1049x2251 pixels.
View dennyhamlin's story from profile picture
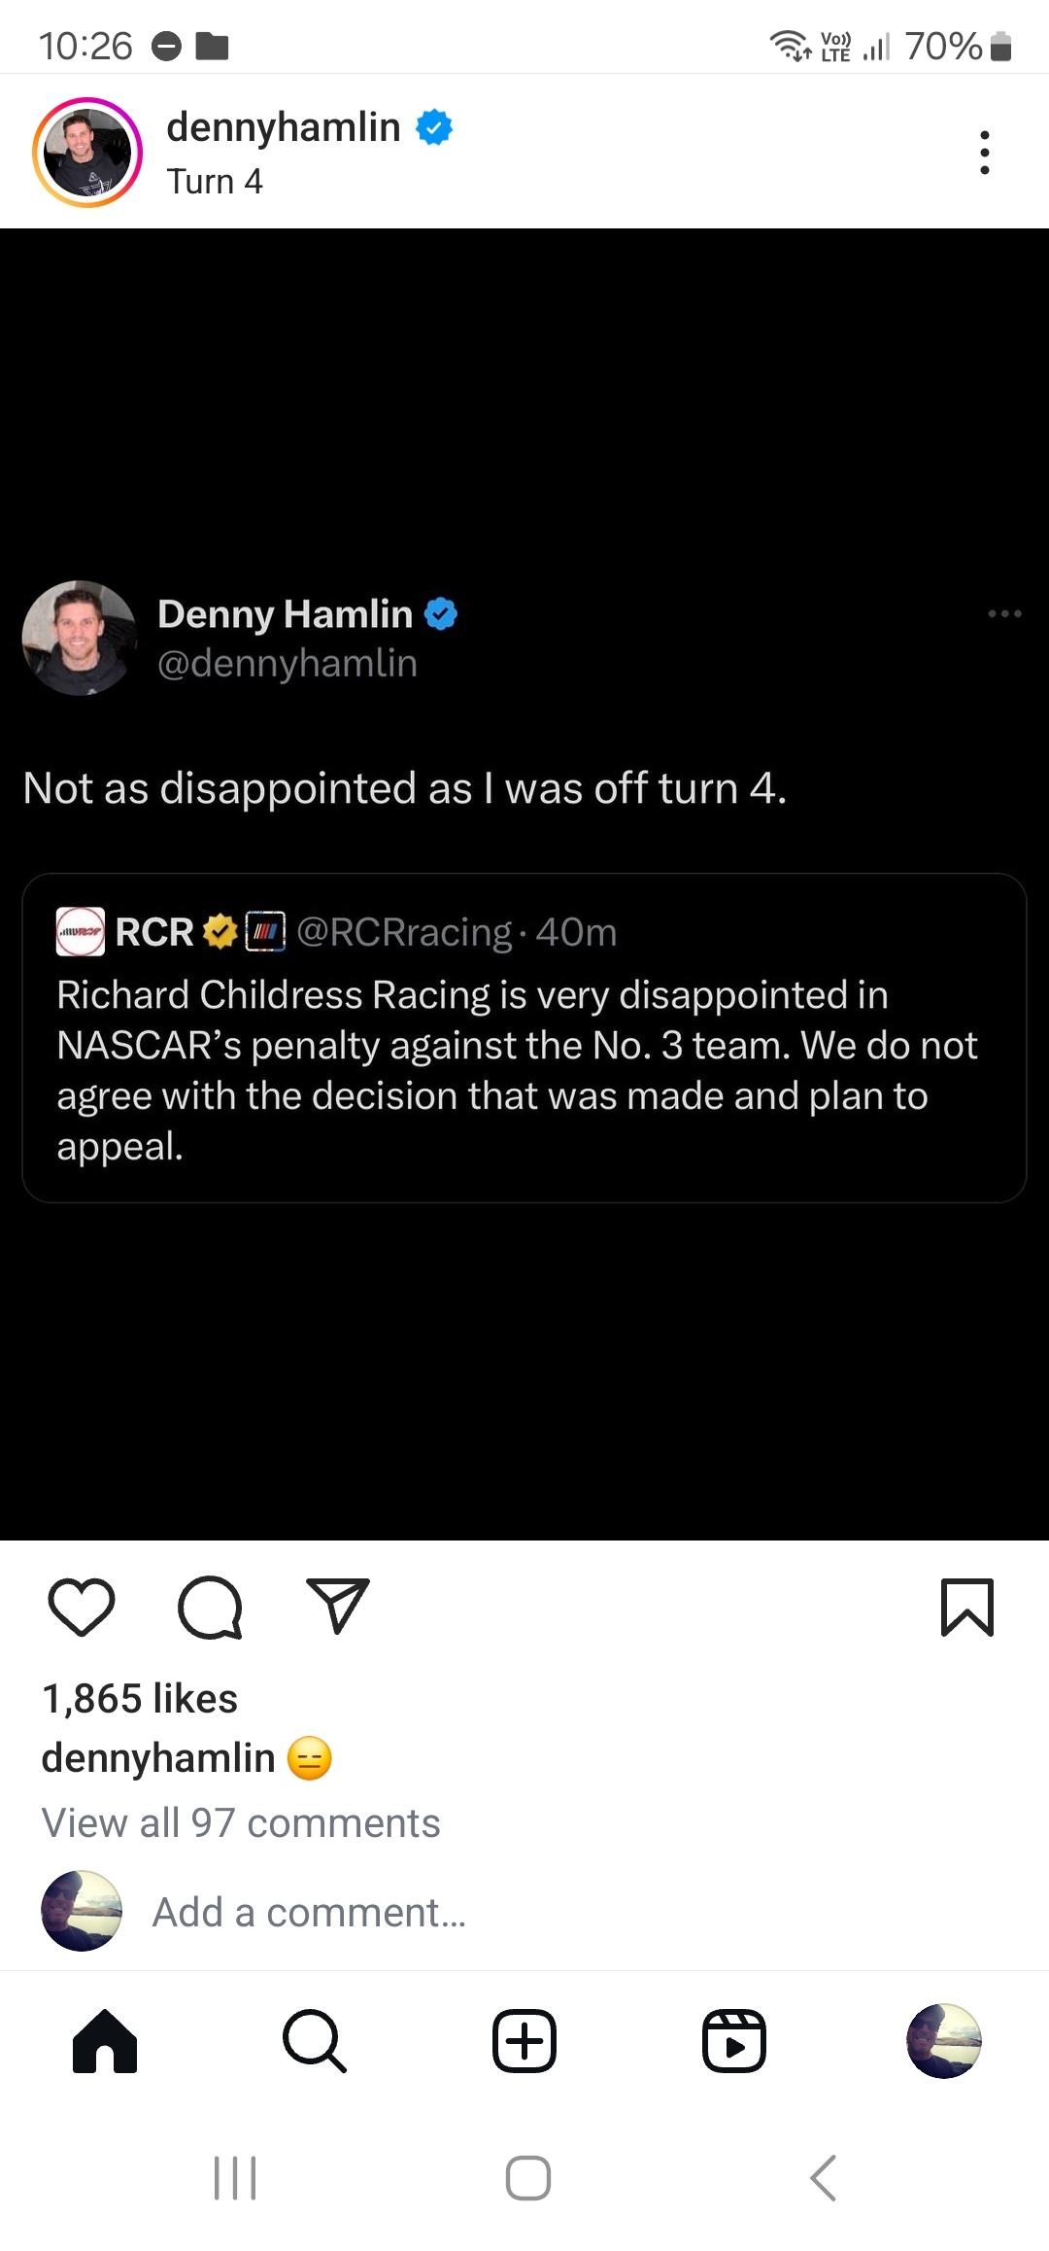[87, 153]
